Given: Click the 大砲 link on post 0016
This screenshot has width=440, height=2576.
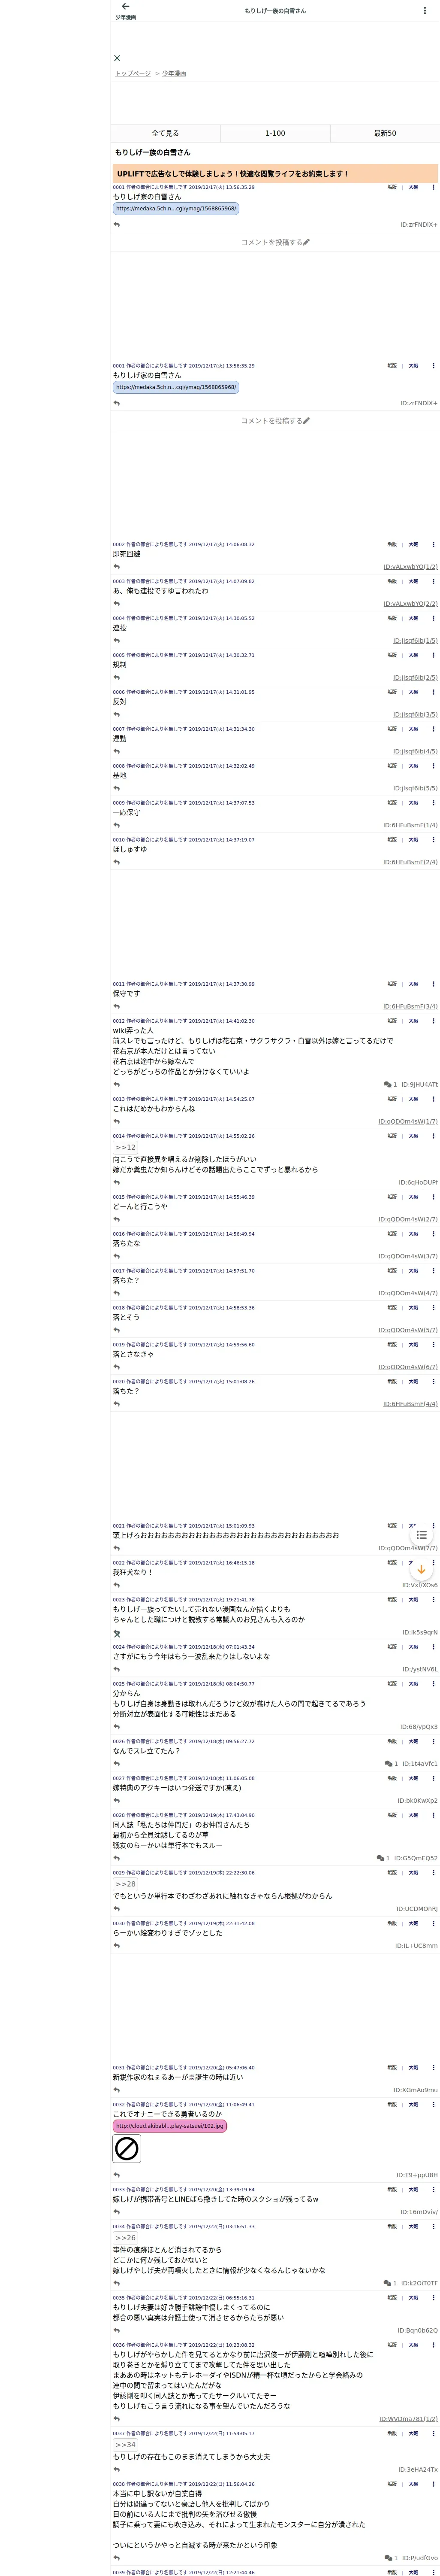Looking at the screenshot, I should click(x=414, y=1234).
